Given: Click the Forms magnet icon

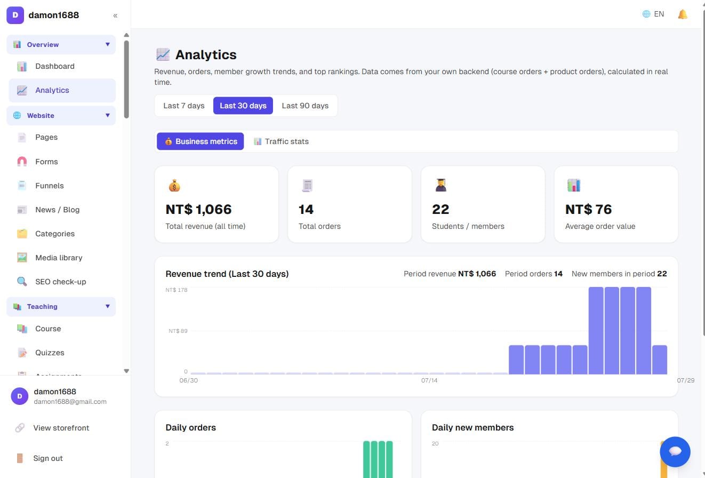Looking at the screenshot, I should click(22, 162).
